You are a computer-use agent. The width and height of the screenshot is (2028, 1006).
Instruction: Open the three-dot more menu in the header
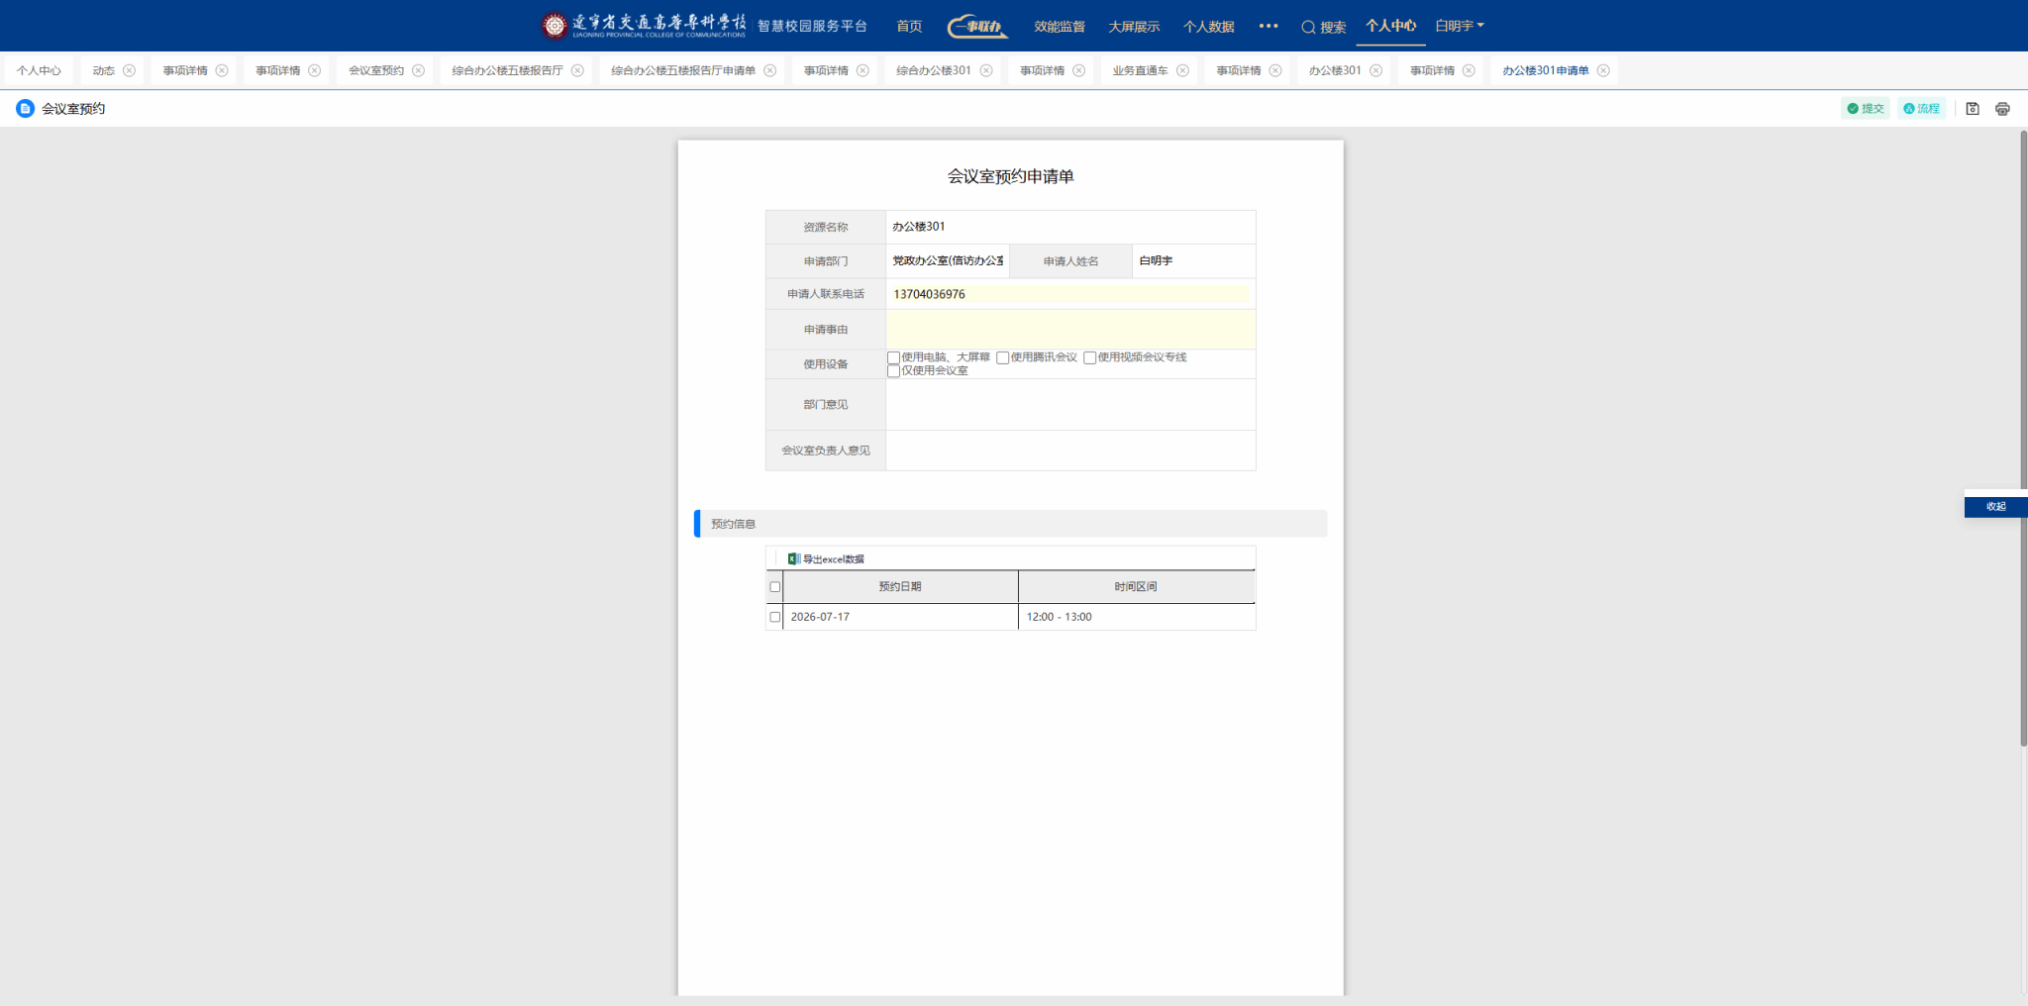(1268, 26)
